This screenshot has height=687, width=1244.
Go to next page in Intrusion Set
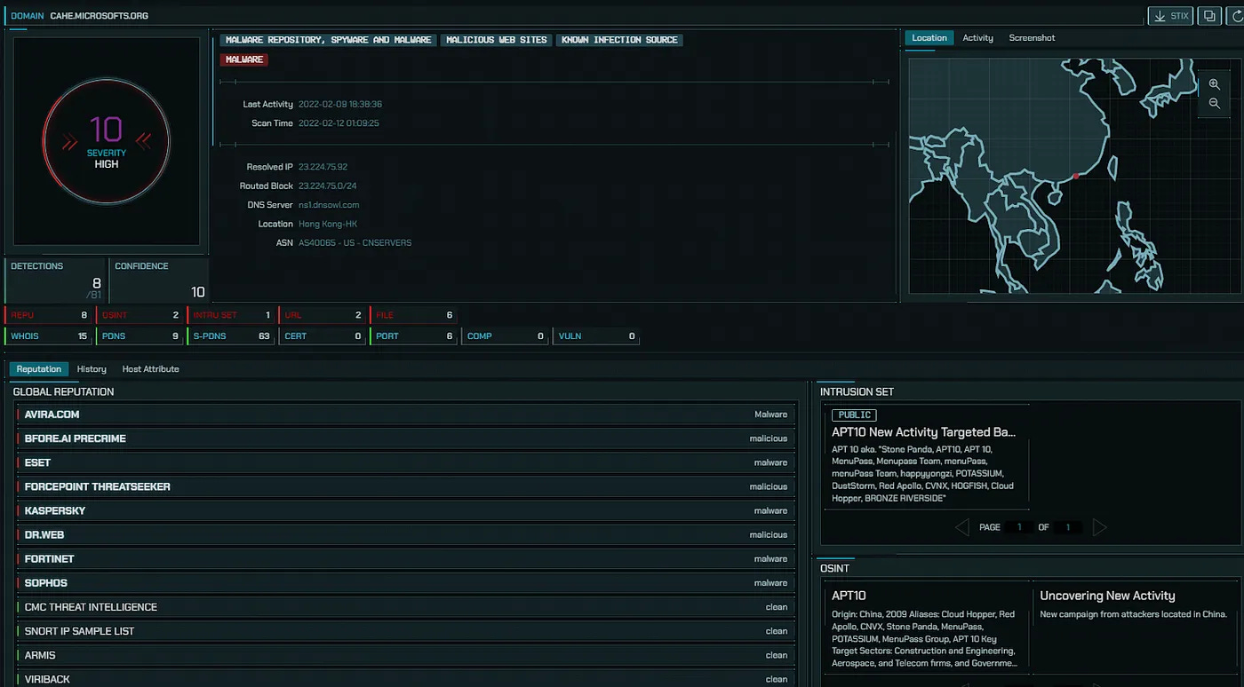1100,527
